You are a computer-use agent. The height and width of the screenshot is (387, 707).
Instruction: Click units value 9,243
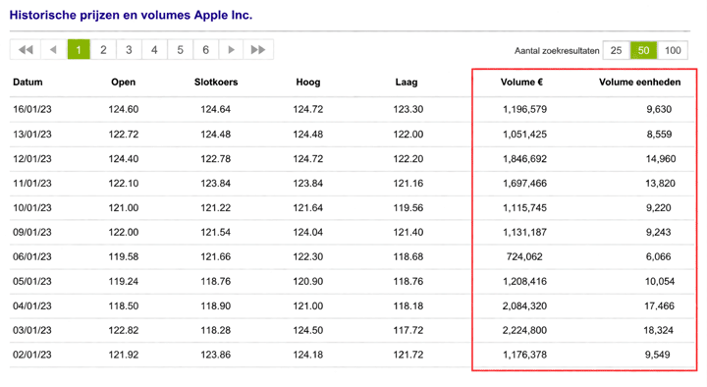(x=658, y=232)
